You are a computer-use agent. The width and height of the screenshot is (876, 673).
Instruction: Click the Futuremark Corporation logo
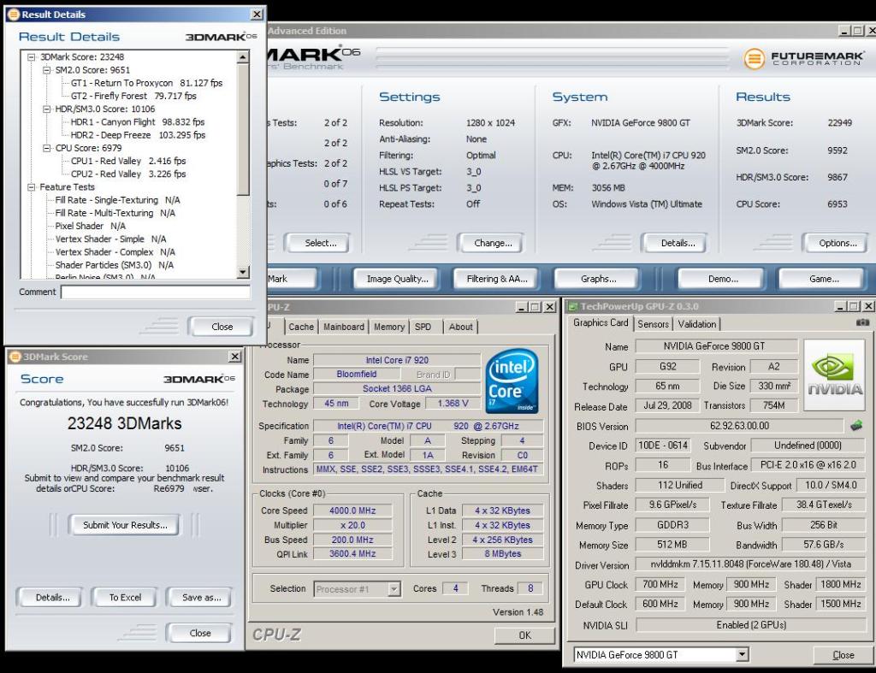(804, 58)
